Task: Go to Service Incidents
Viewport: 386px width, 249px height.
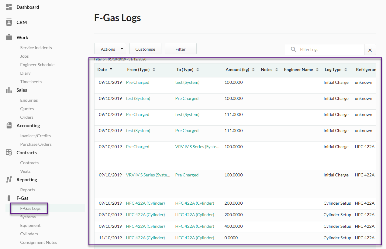Action: pos(36,48)
